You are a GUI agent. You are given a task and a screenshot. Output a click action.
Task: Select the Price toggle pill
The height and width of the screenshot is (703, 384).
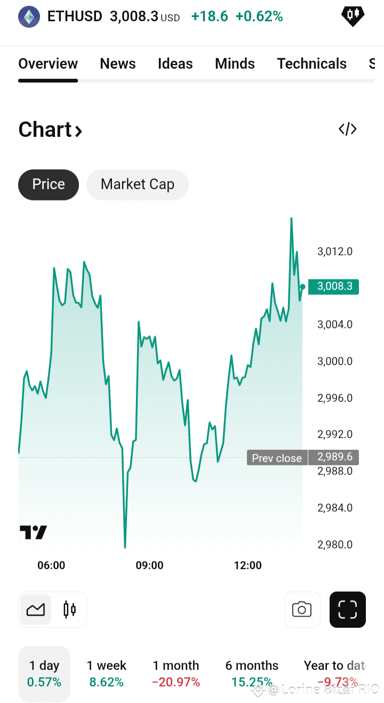(49, 184)
